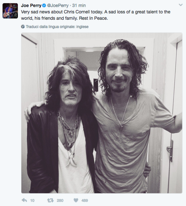The height and width of the screenshot is (206, 186).
Task: Retweet using the retweet arrows icon
Action: point(50,200)
